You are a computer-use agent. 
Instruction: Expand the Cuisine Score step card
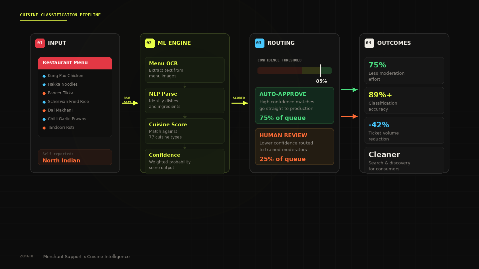pyautogui.click(x=185, y=131)
